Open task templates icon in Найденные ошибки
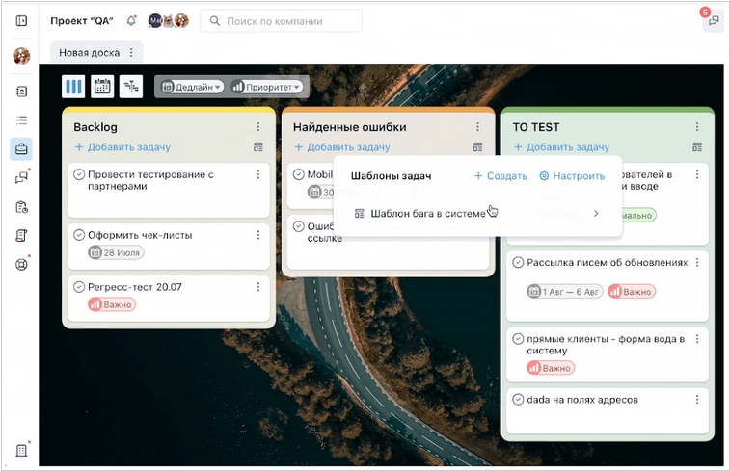The image size is (730, 471). (x=477, y=147)
